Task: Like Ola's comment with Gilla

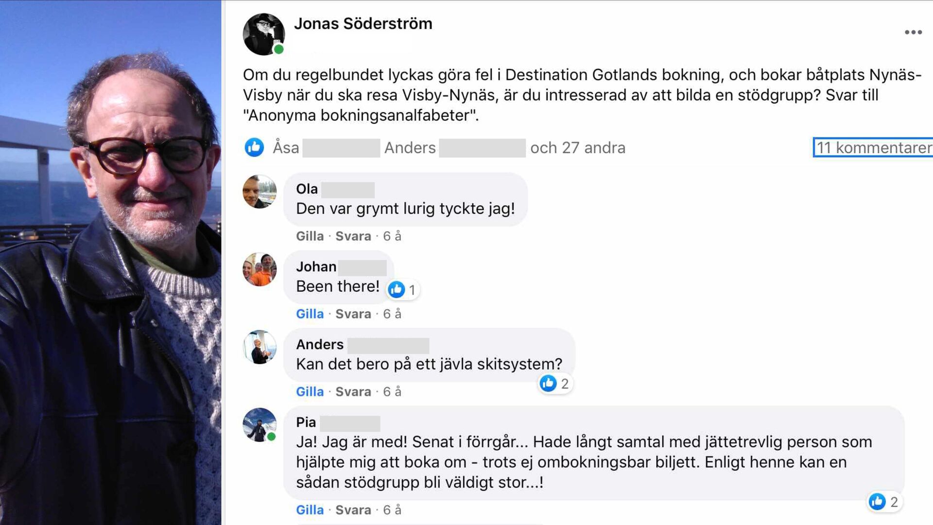Action: click(x=310, y=236)
